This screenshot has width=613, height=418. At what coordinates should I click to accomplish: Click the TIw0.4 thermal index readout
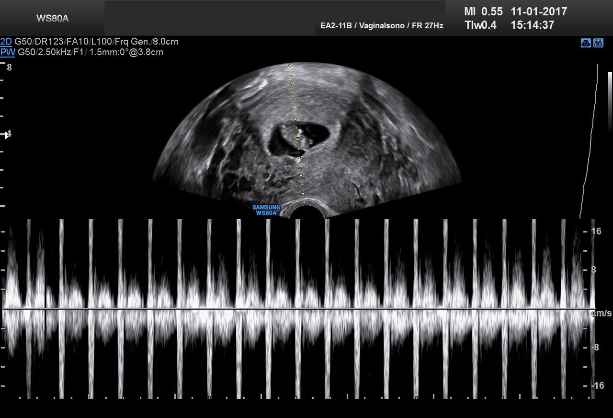[480, 25]
